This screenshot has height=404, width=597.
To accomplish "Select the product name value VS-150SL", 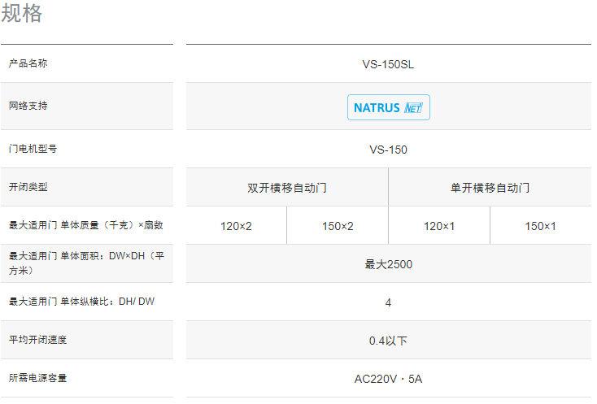I will click(388, 64).
